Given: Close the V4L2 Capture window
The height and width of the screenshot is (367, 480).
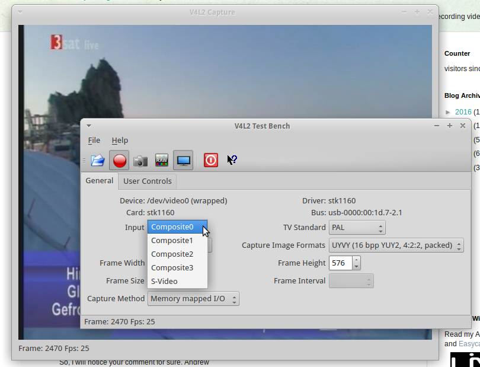Looking at the screenshot, I should pyautogui.click(x=430, y=12).
